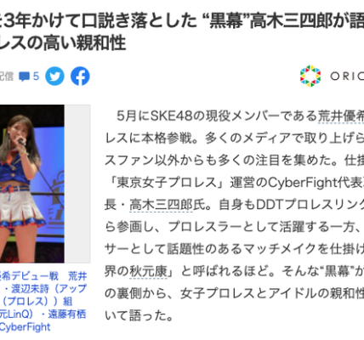Click the gray area beside the photo
The image size is (364, 340).
(x=77, y=184)
